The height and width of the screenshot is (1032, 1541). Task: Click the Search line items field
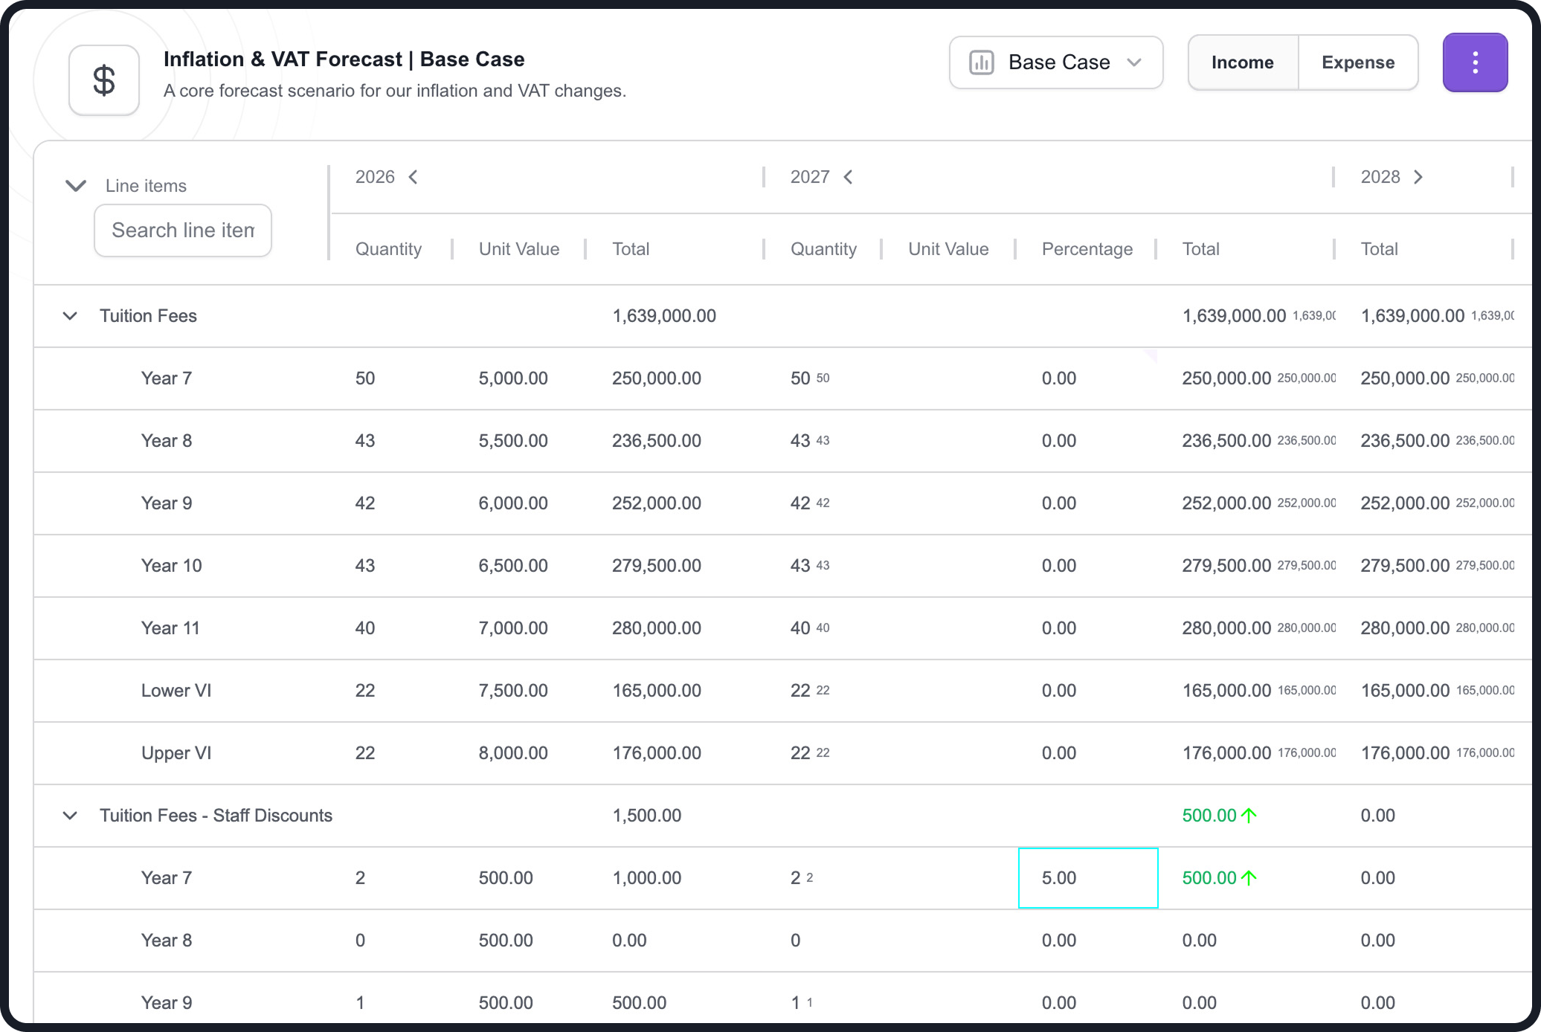point(183,230)
